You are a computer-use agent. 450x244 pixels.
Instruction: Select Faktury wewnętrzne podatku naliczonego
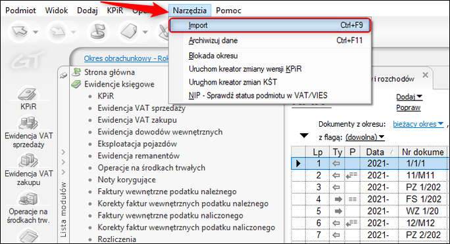pos(170,216)
